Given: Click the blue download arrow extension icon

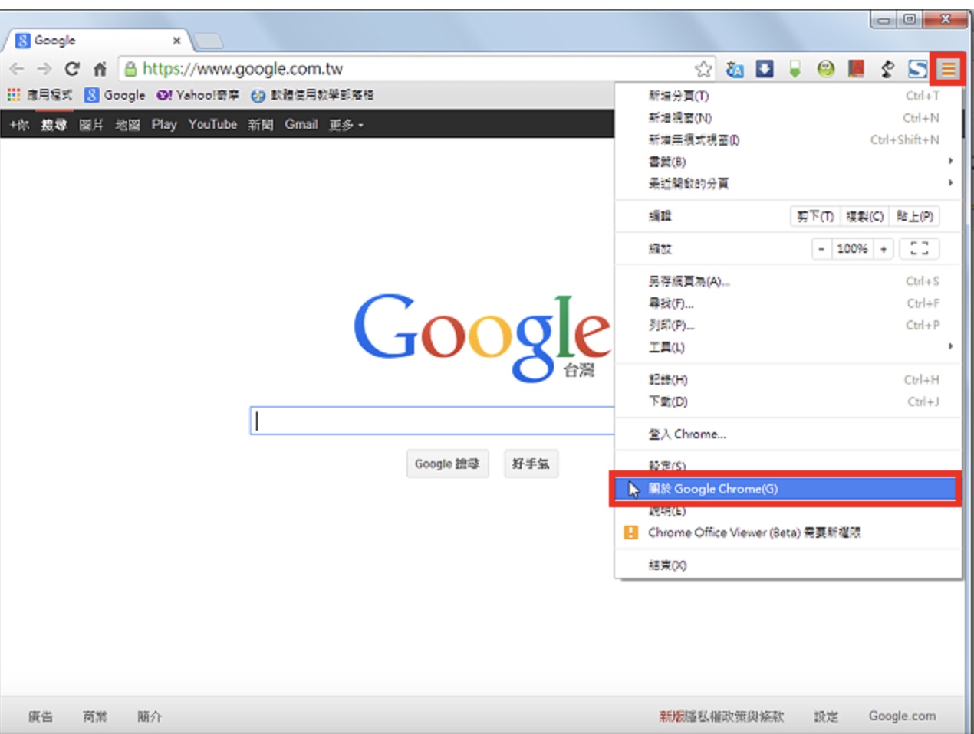Looking at the screenshot, I should click(765, 69).
